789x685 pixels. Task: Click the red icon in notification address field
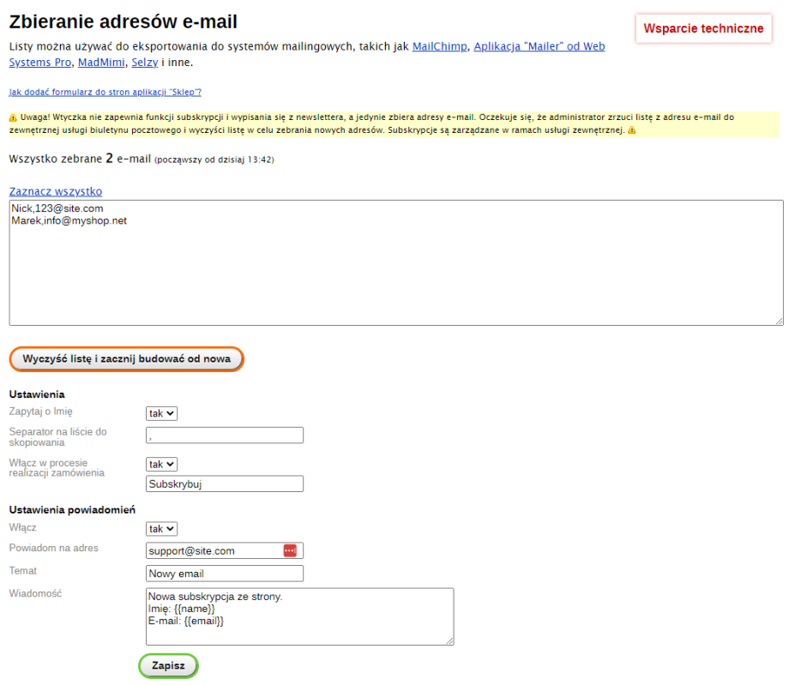tap(290, 550)
